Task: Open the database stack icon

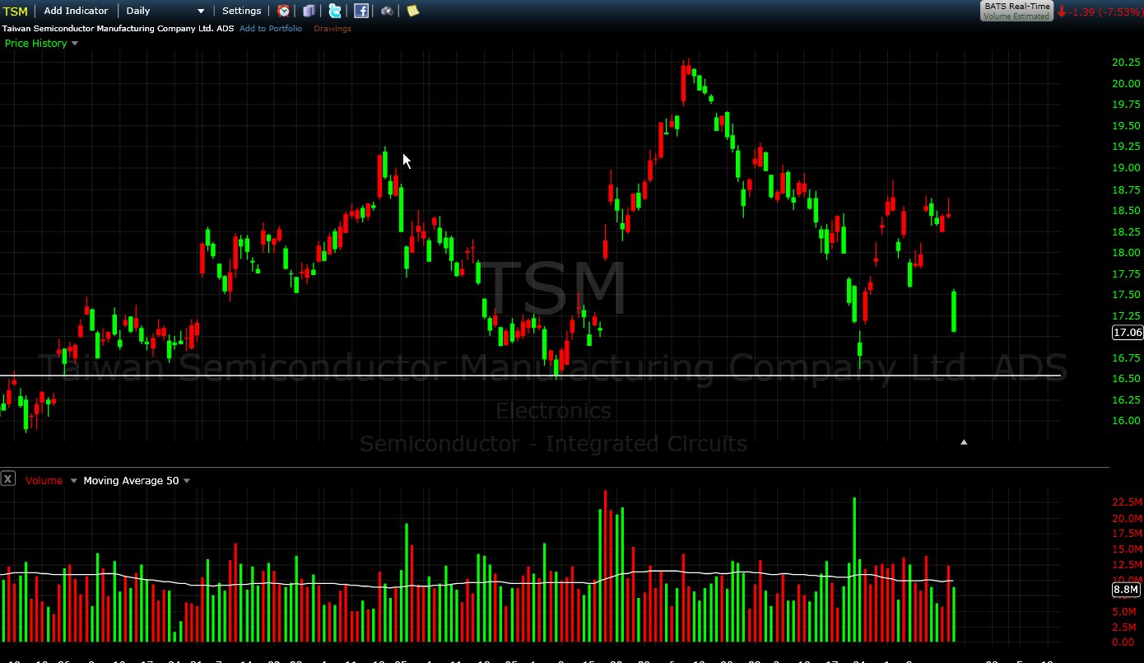Action: coord(309,11)
